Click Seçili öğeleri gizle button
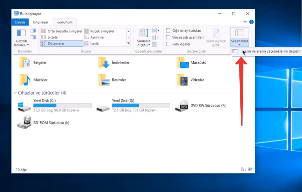The width and height of the screenshot is (302, 192). tap(216, 38)
